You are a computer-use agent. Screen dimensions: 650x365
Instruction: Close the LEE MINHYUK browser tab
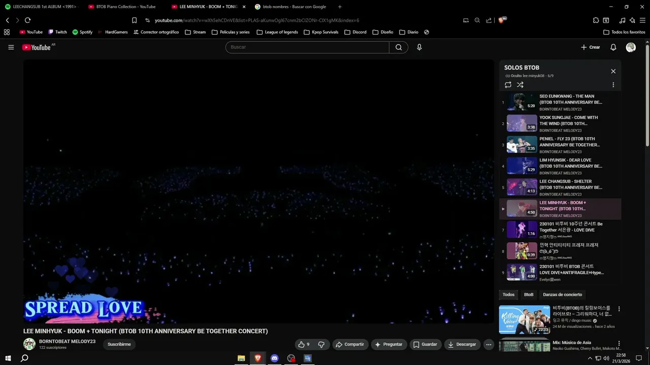[x=244, y=7]
